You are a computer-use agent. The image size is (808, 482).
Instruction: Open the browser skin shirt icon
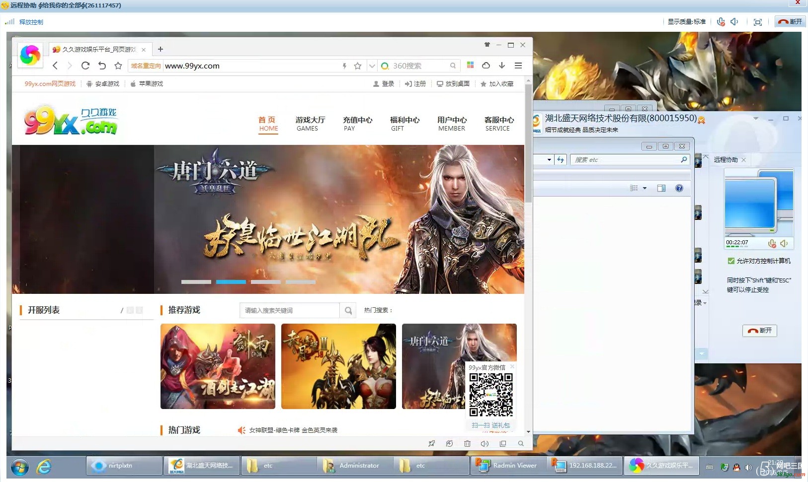(x=487, y=45)
